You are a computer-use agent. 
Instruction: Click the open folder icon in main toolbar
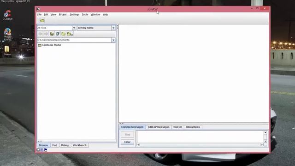pos(42,20)
